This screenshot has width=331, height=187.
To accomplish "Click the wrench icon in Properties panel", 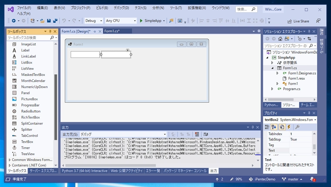I will point(297,127).
